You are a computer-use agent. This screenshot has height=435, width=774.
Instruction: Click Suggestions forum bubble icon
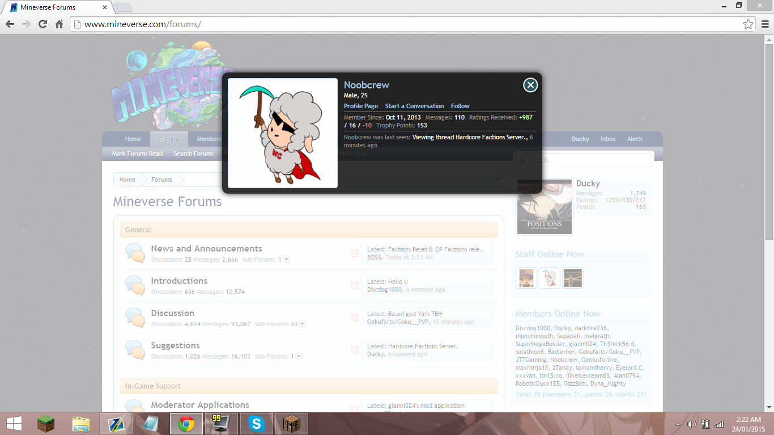135,350
